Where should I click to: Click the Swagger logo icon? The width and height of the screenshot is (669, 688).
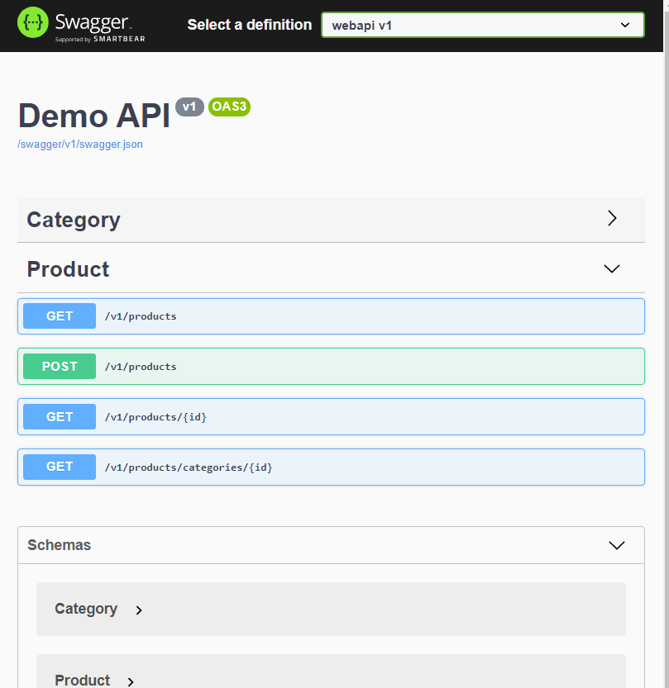click(32, 22)
